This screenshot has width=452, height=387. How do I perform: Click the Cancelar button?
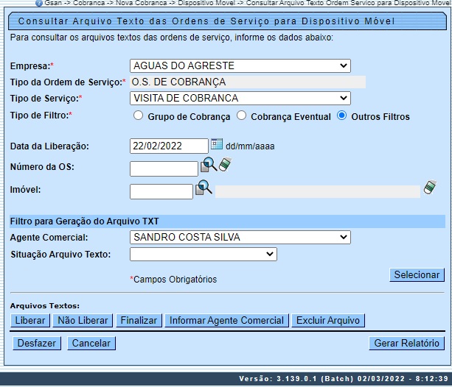[x=91, y=344]
